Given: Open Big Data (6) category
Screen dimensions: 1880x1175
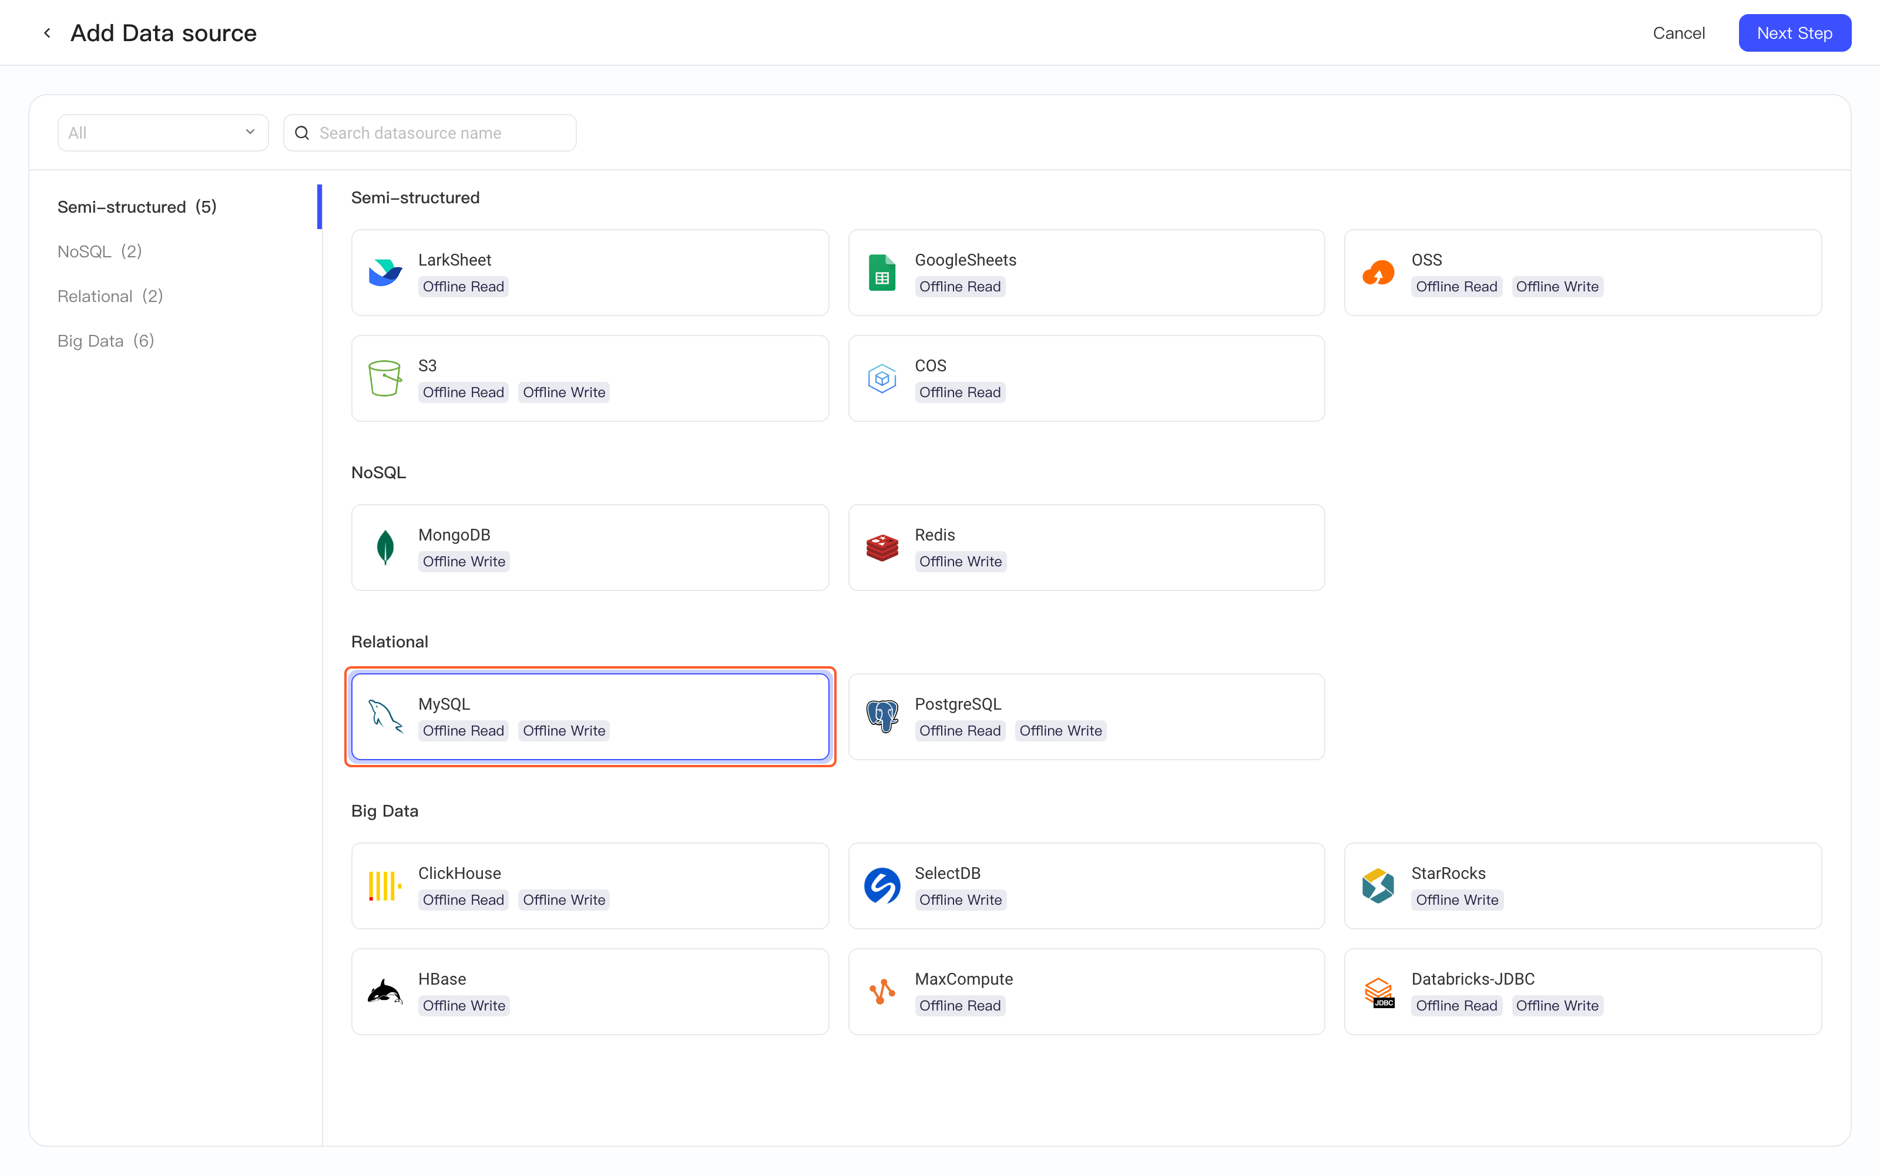Looking at the screenshot, I should 106,340.
